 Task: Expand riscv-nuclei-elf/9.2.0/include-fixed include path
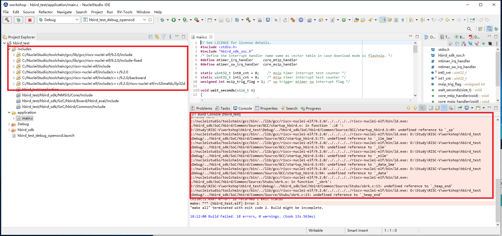click(14, 61)
